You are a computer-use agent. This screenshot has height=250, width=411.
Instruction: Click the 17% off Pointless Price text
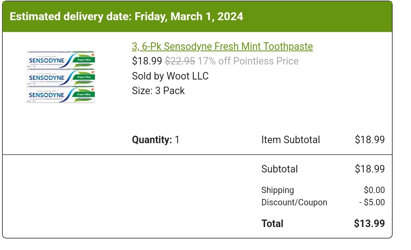[248, 61]
